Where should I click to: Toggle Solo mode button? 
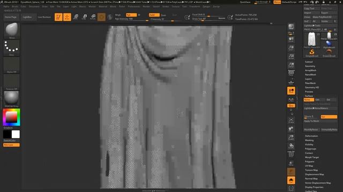(291, 180)
